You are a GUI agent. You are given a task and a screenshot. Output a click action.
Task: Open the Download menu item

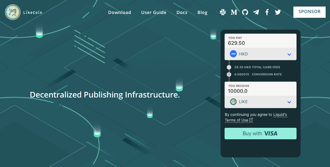119,12
